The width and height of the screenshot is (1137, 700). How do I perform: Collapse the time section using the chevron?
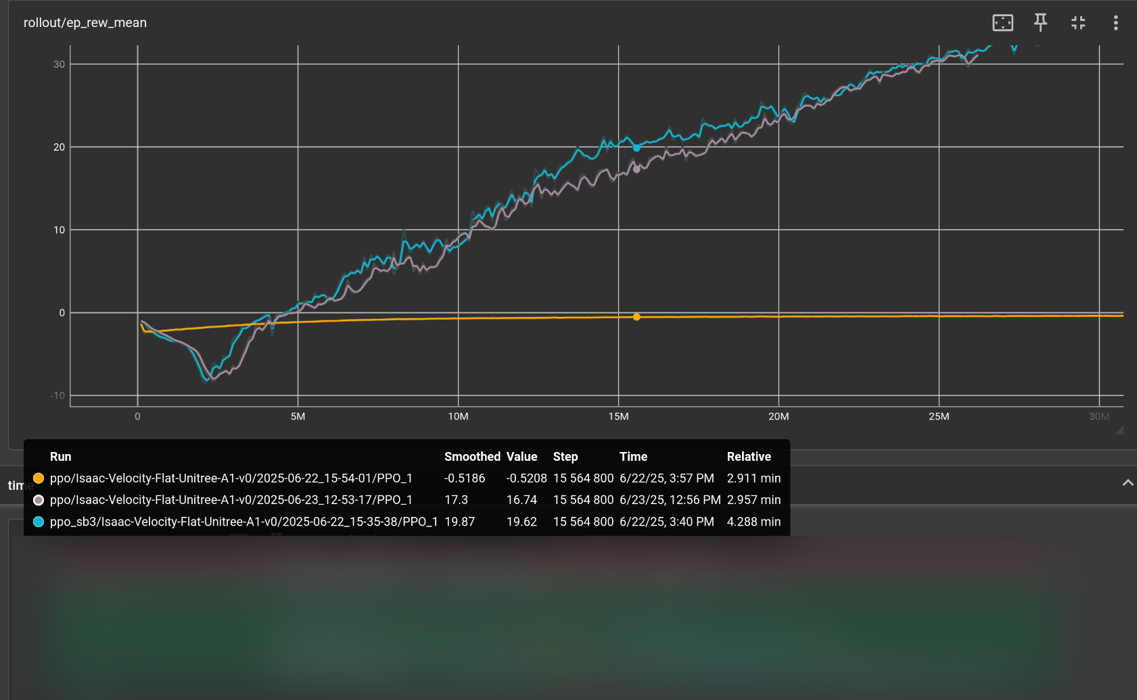1128,482
